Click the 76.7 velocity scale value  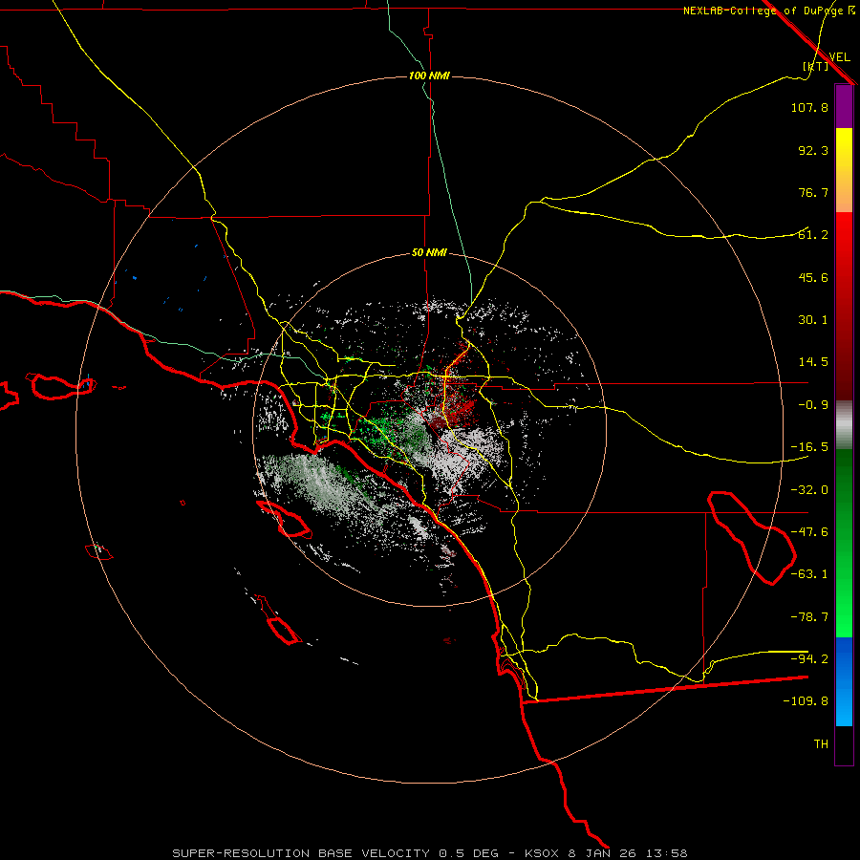click(813, 192)
